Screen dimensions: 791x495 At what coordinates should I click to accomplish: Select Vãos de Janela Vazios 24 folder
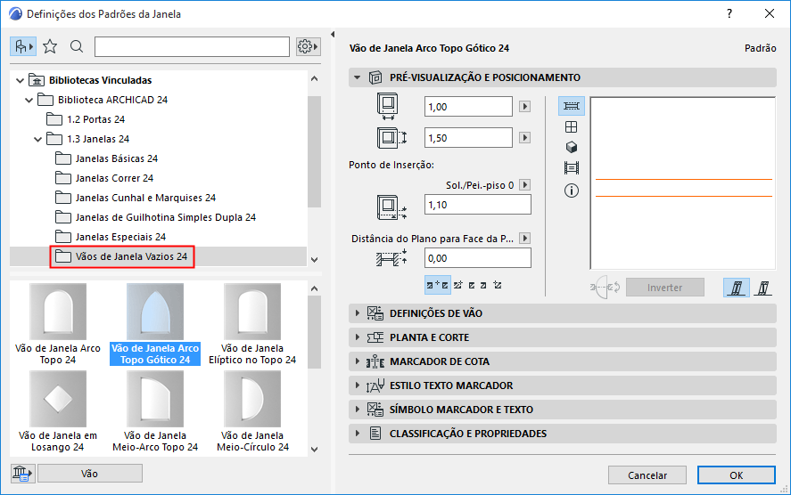tap(121, 256)
